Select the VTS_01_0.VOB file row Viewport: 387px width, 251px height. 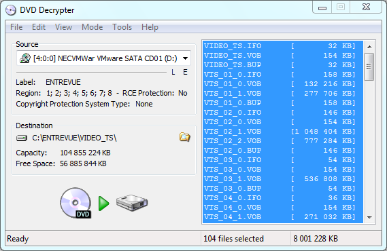tap(283, 84)
